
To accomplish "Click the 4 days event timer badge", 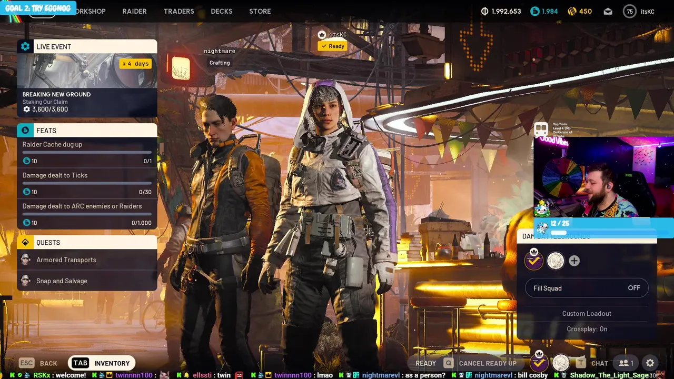I will (x=136, y=63).
